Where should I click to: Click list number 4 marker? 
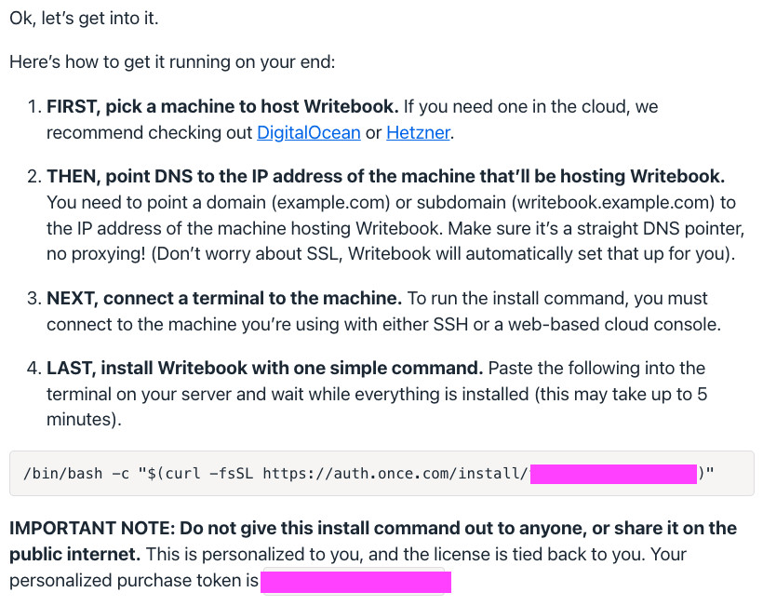[33, 369]
